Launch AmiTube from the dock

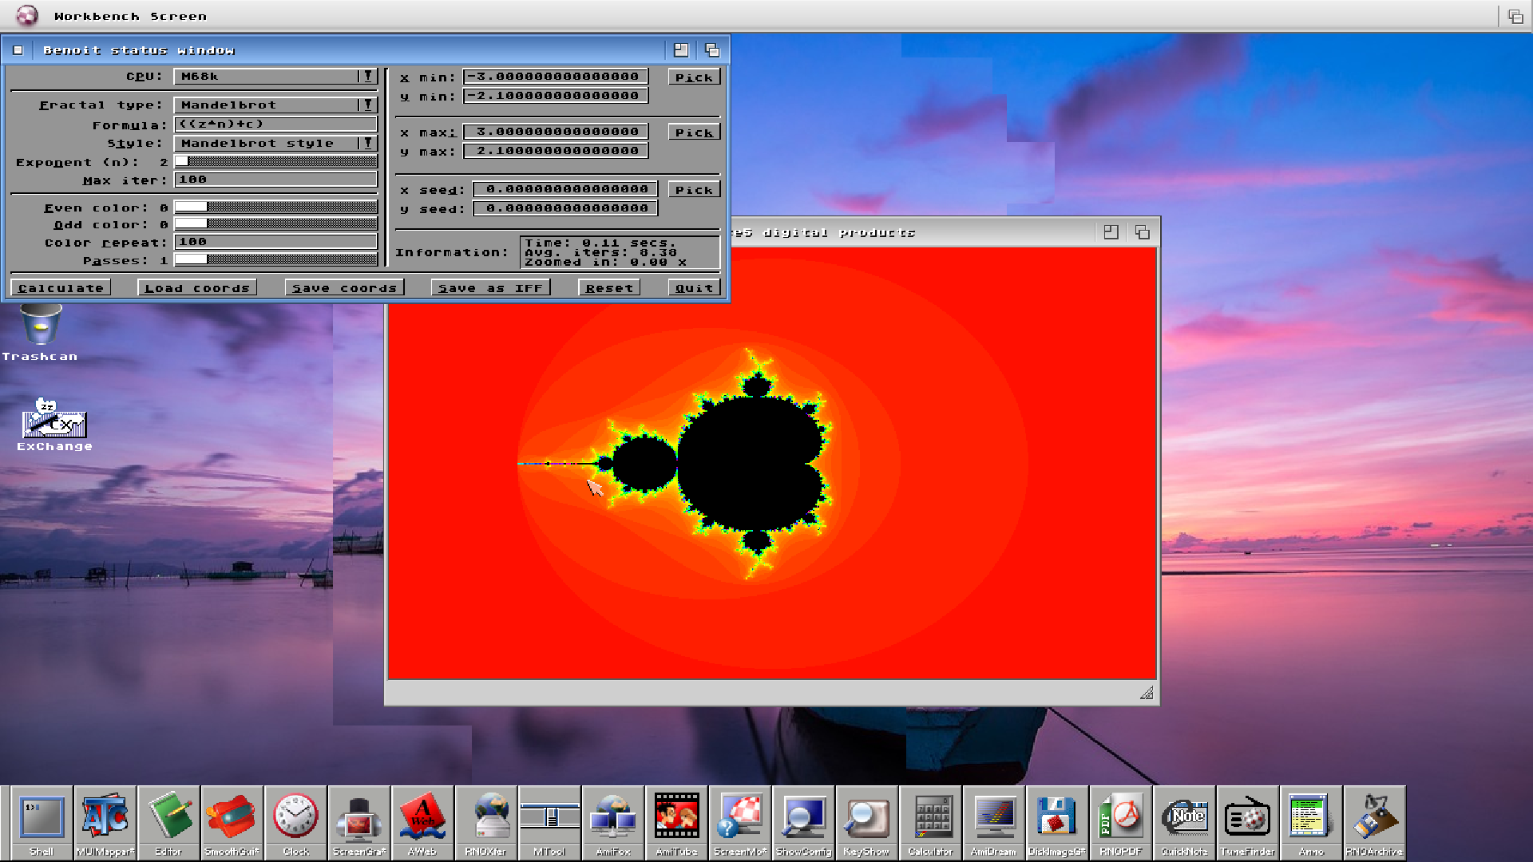pos(677,818)
